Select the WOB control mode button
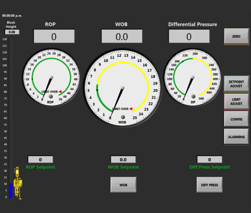Image resolution: width=251 pixels, height=213 pixels. click(123, 185)
